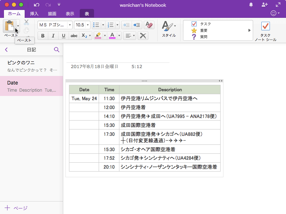Increase the indent level

137,25
